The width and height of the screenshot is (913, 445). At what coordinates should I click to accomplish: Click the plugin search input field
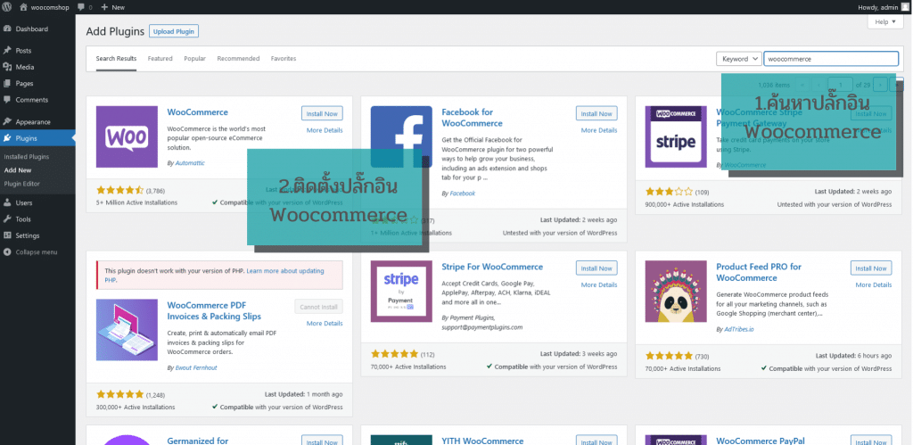830,59
